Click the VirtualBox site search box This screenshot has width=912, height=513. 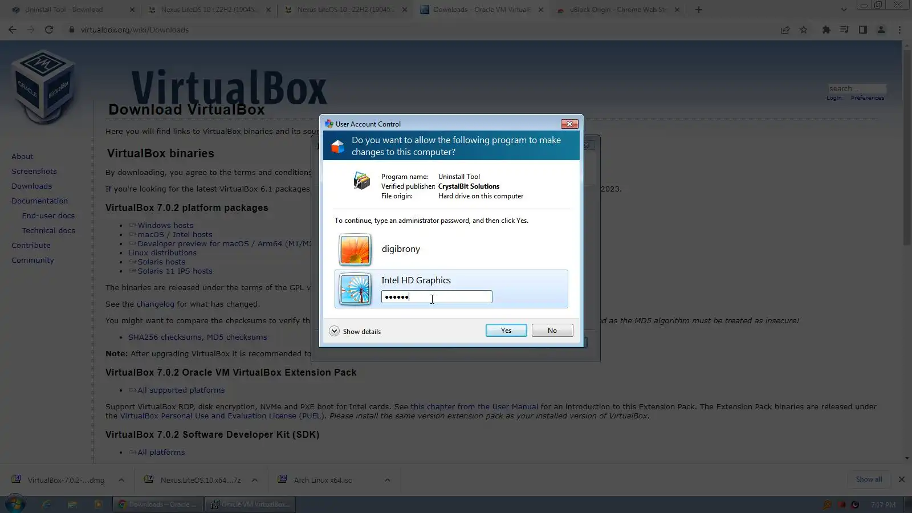[x=857, y=88]
